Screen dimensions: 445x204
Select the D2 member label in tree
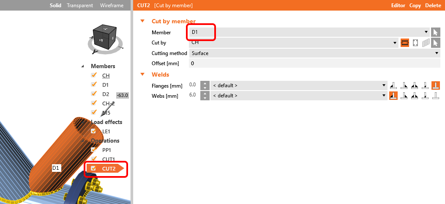[106, 94]
